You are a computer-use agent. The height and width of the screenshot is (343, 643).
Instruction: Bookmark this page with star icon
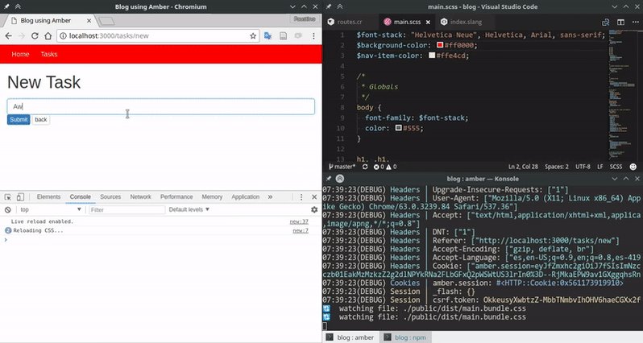(x=253, y=36)
